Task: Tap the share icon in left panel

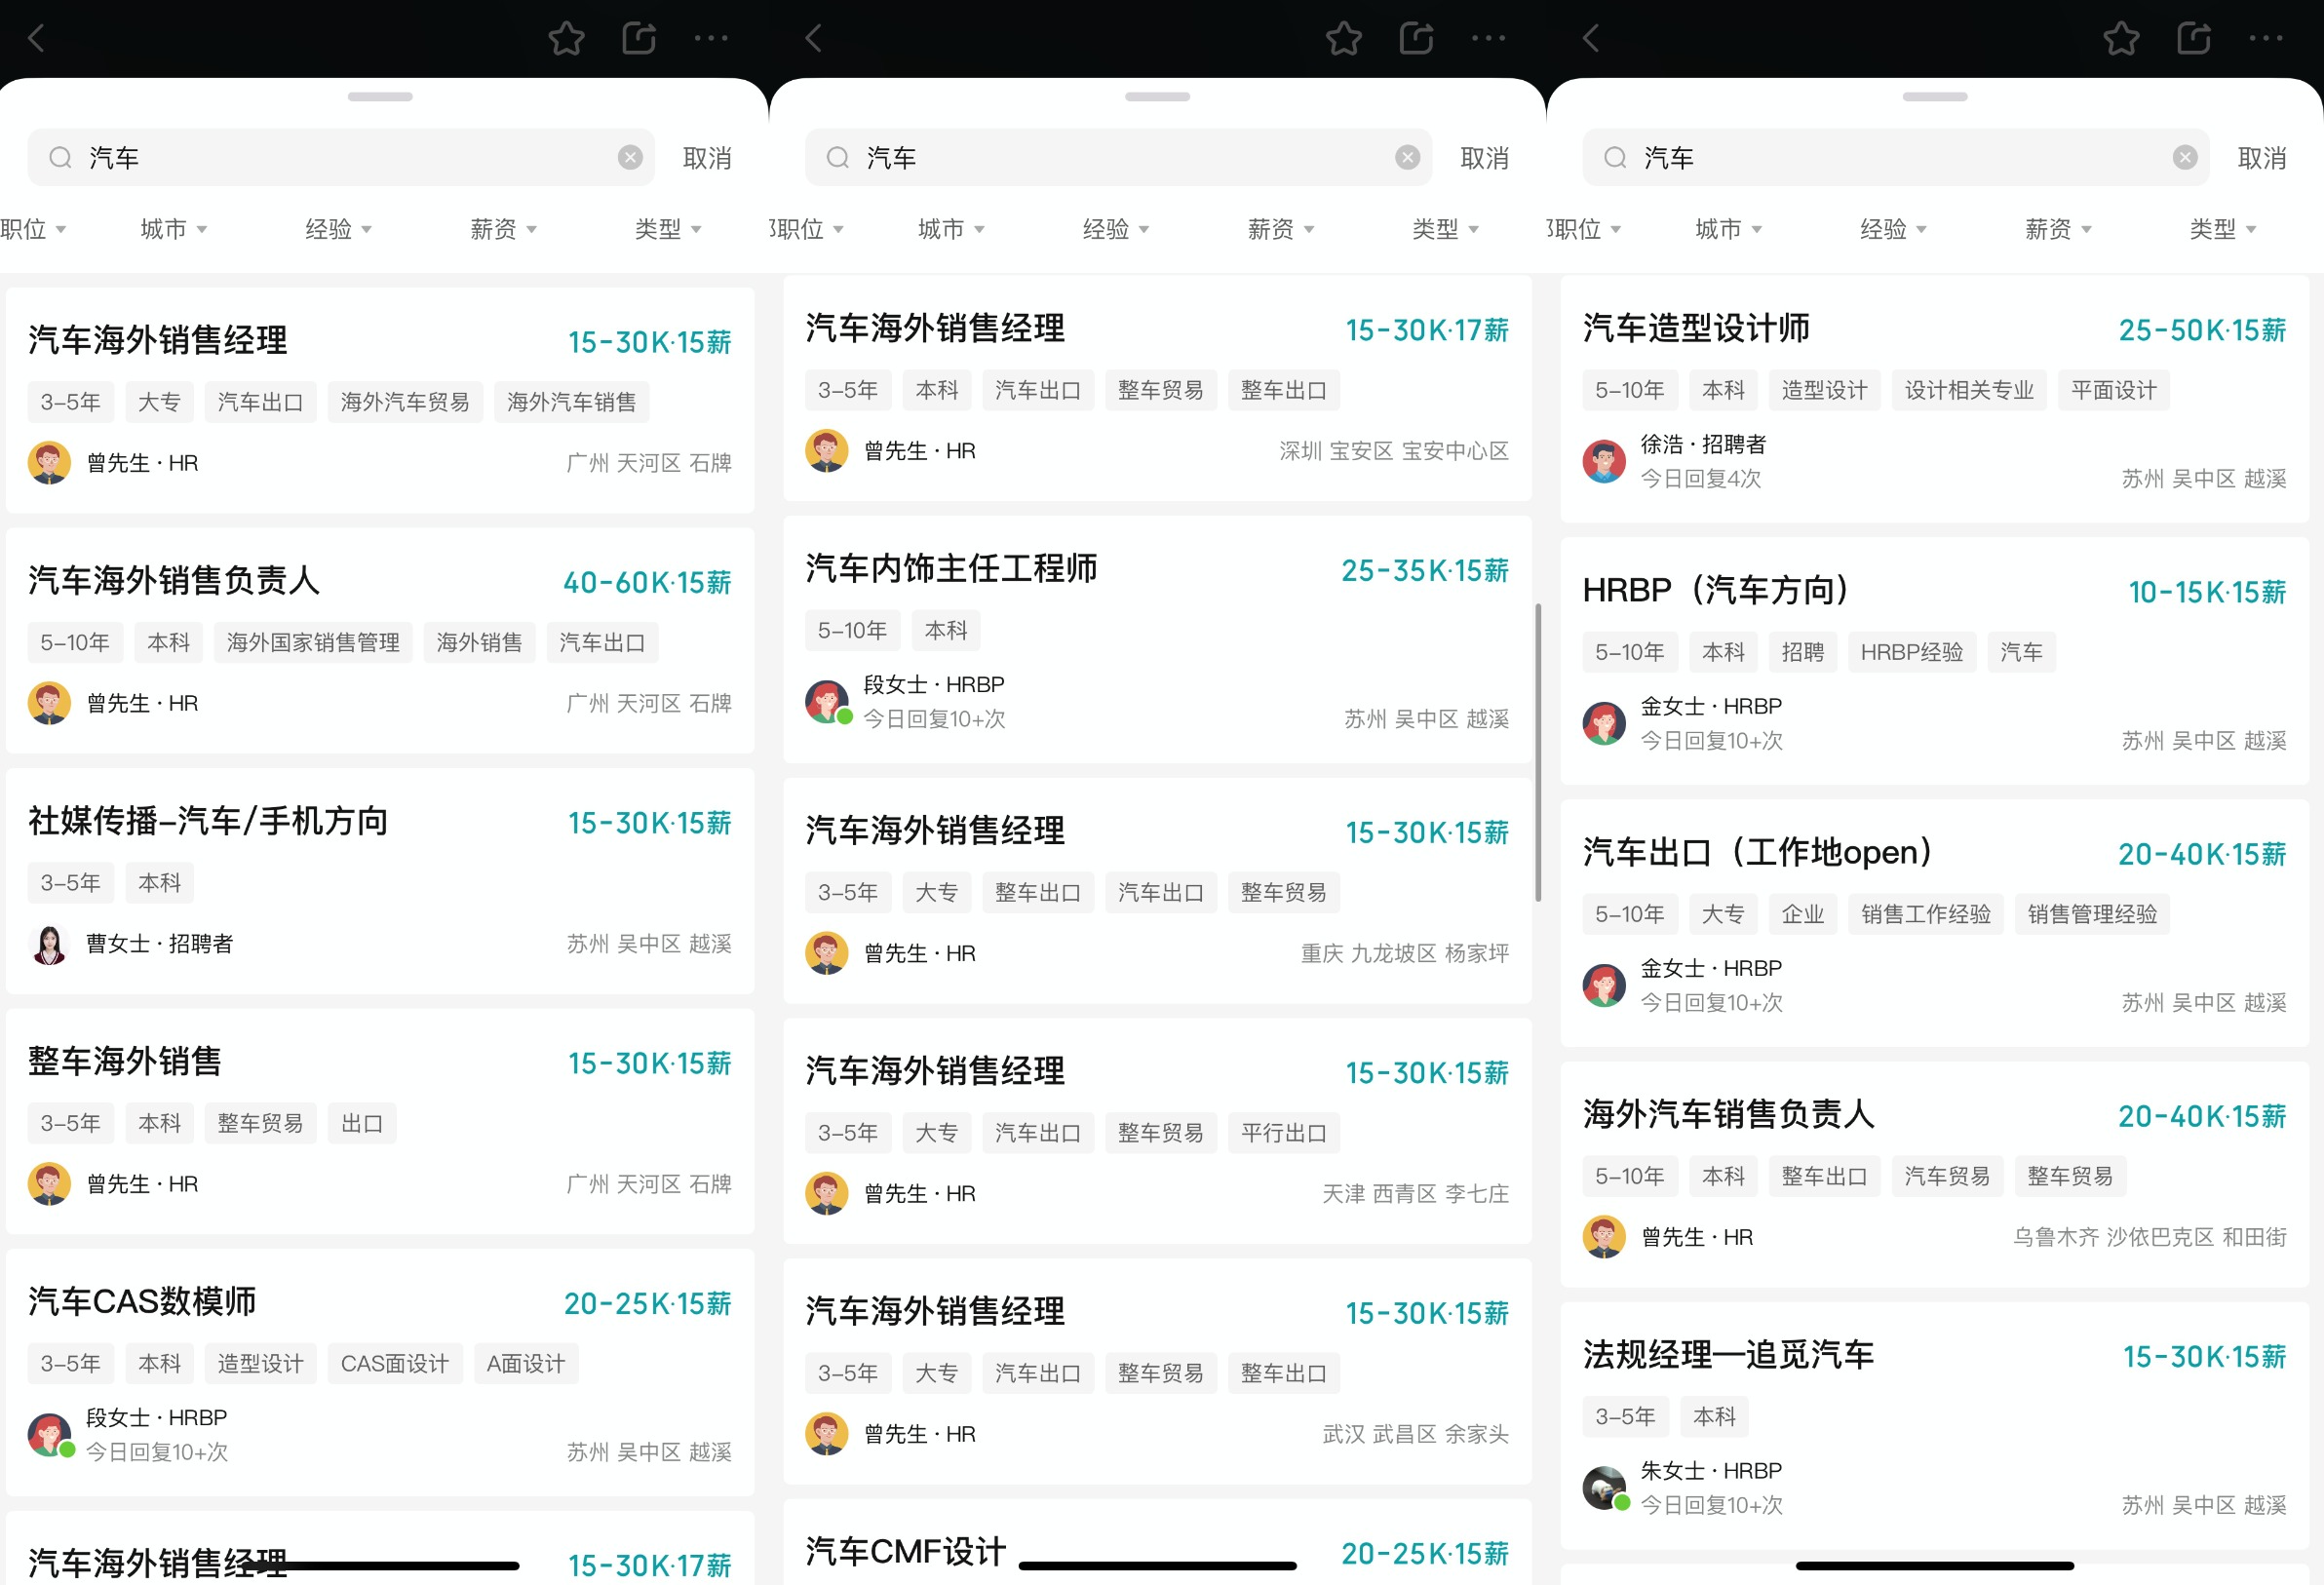Action: coord(639,39)
